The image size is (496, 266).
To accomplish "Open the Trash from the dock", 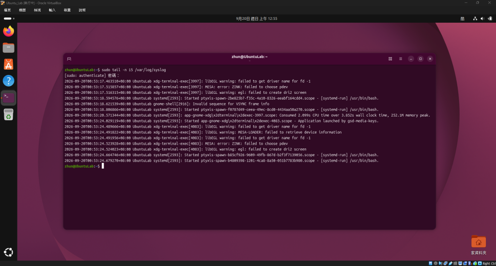I will click(9, 114).
